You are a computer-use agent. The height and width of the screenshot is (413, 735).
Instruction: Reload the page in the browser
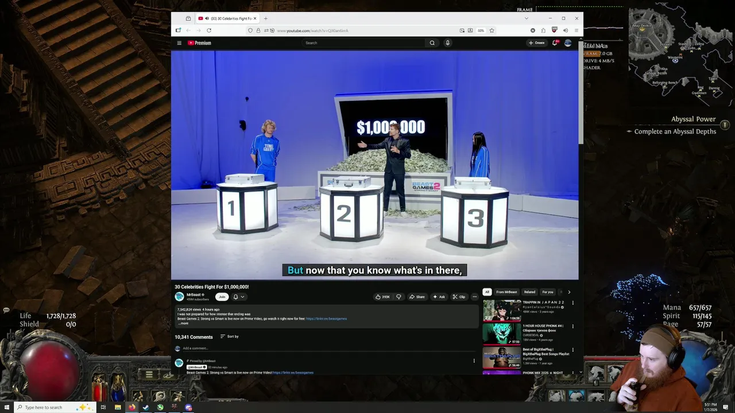coord(209,30)
